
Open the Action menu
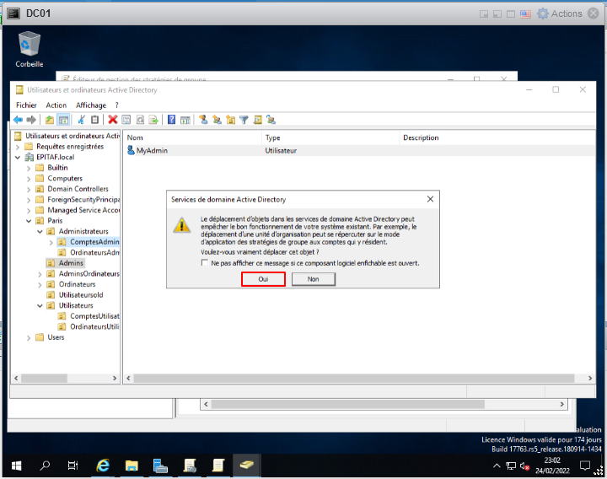[56, 105]
